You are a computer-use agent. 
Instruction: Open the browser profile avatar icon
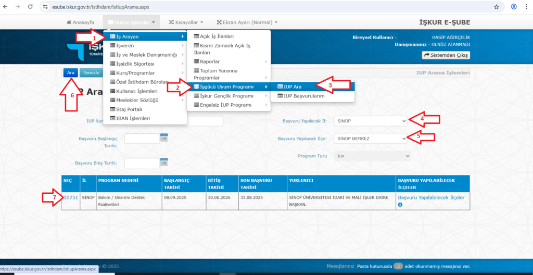click(x=514, y=7)
